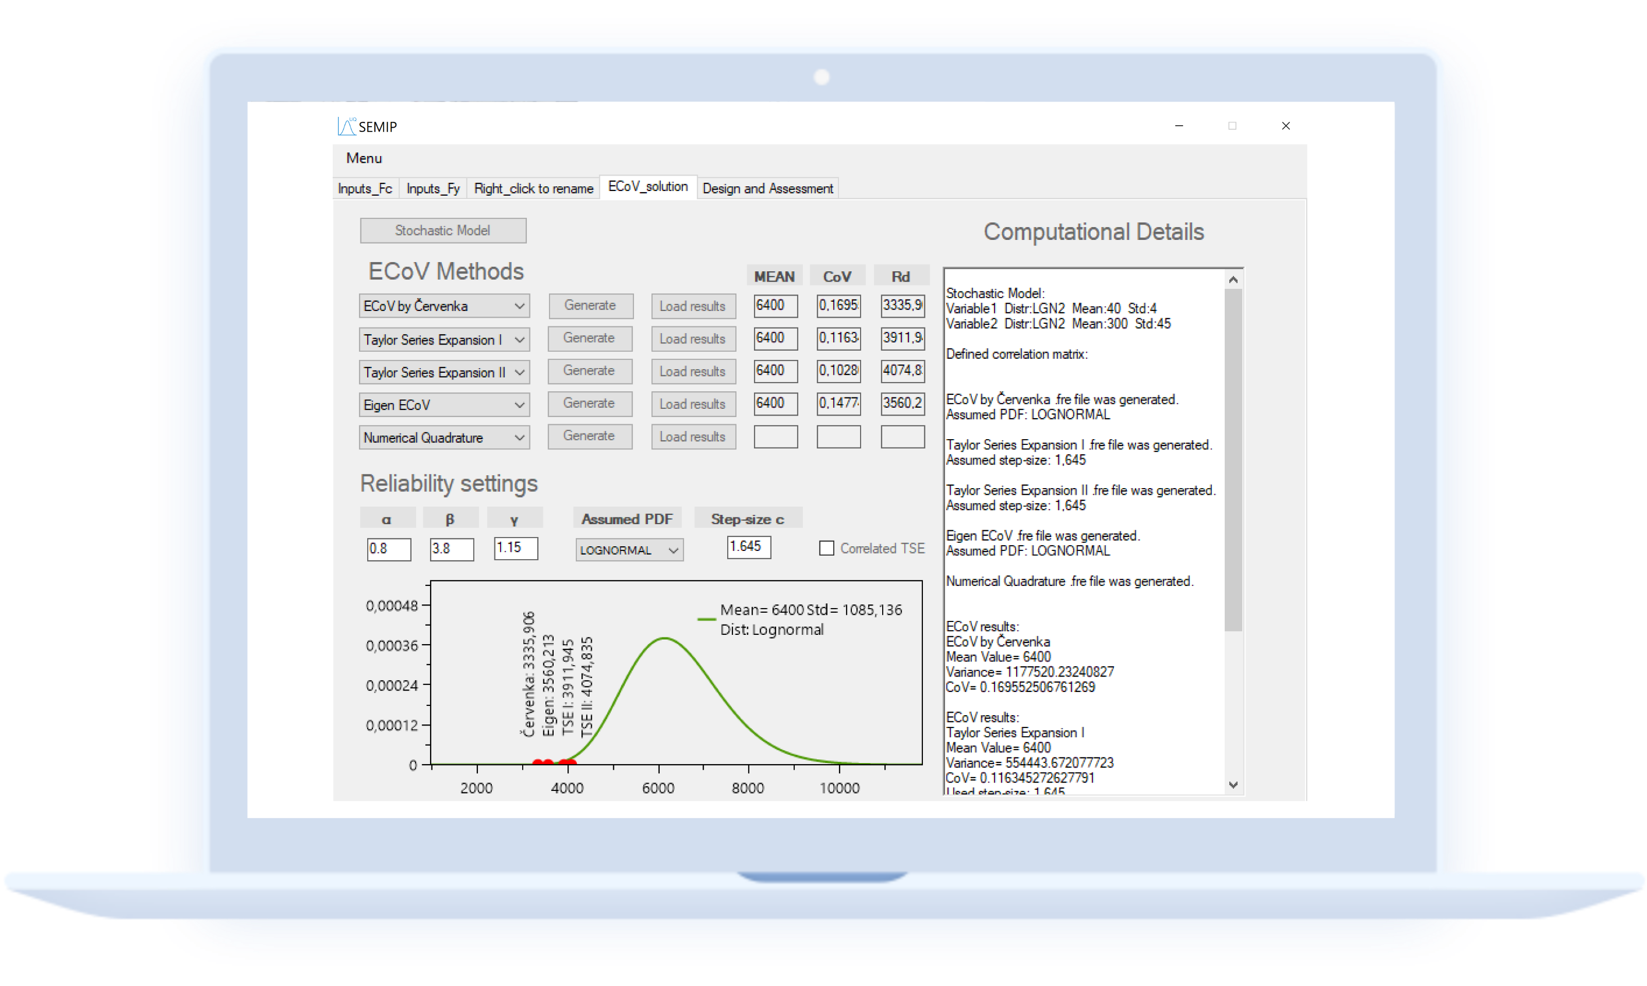
Task: Switch to the Design and Assessment tab
Action: 767,188
